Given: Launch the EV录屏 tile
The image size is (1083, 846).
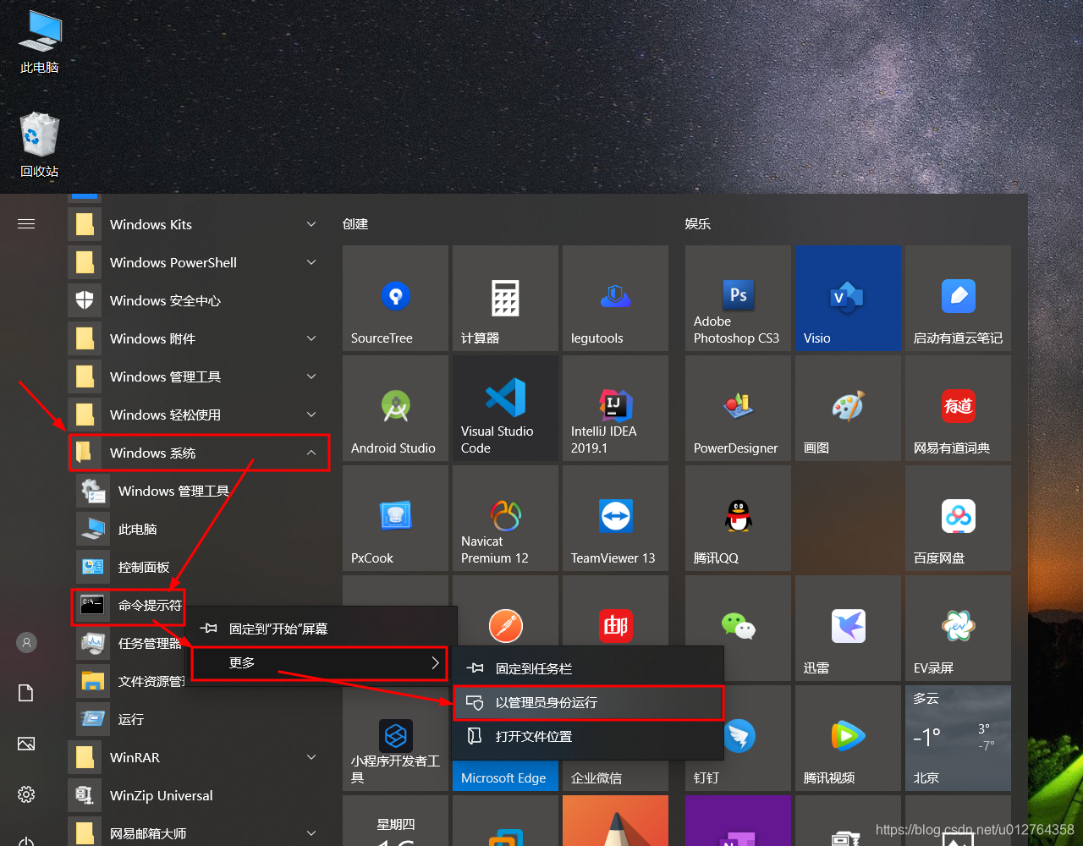Looking at the screenshot, I should coord(958,628).
